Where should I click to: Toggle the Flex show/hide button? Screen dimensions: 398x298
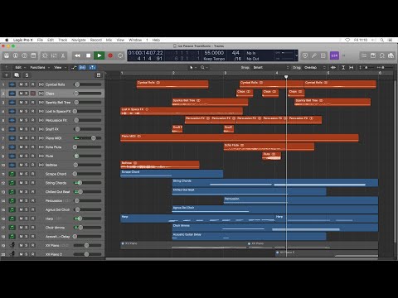[82, 67]
